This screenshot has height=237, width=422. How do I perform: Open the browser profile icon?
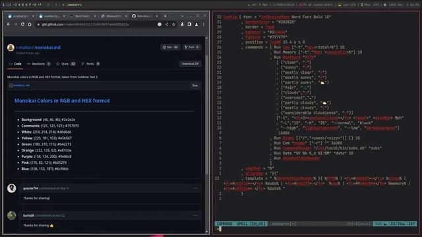196,24
